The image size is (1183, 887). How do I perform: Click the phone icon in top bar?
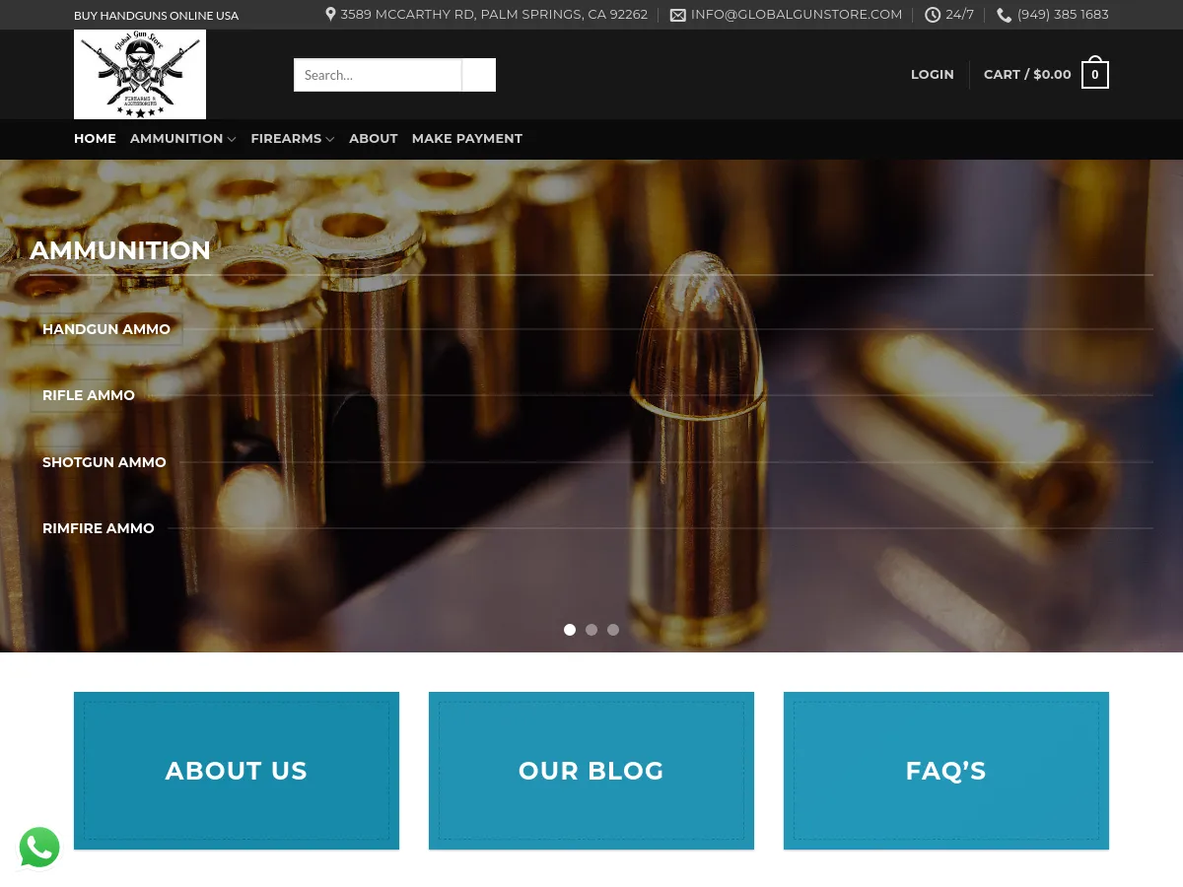pos(1004,15)
